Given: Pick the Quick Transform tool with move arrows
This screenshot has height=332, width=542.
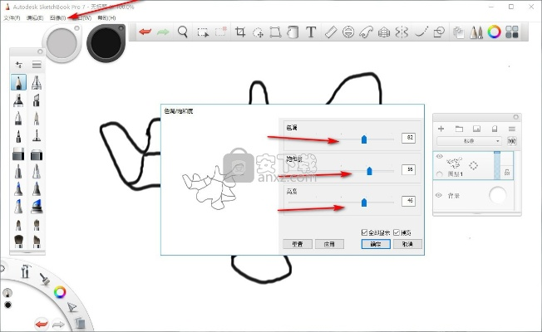Looking at the screenshot, I should [x=258, y=32].
